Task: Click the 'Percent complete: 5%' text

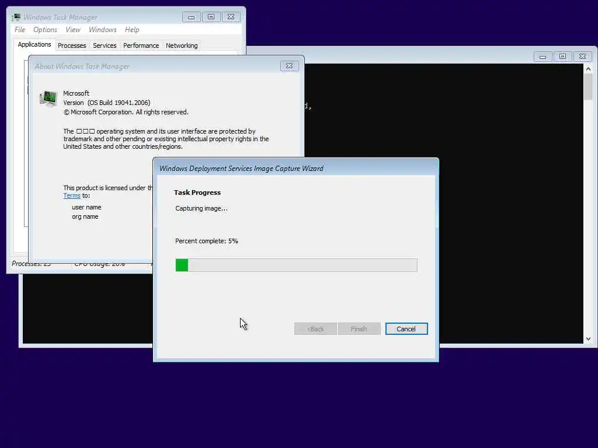Action: click(x=206, y=241)
